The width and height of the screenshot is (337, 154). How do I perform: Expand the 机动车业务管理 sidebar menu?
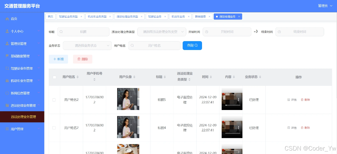(x=39, y=80)
